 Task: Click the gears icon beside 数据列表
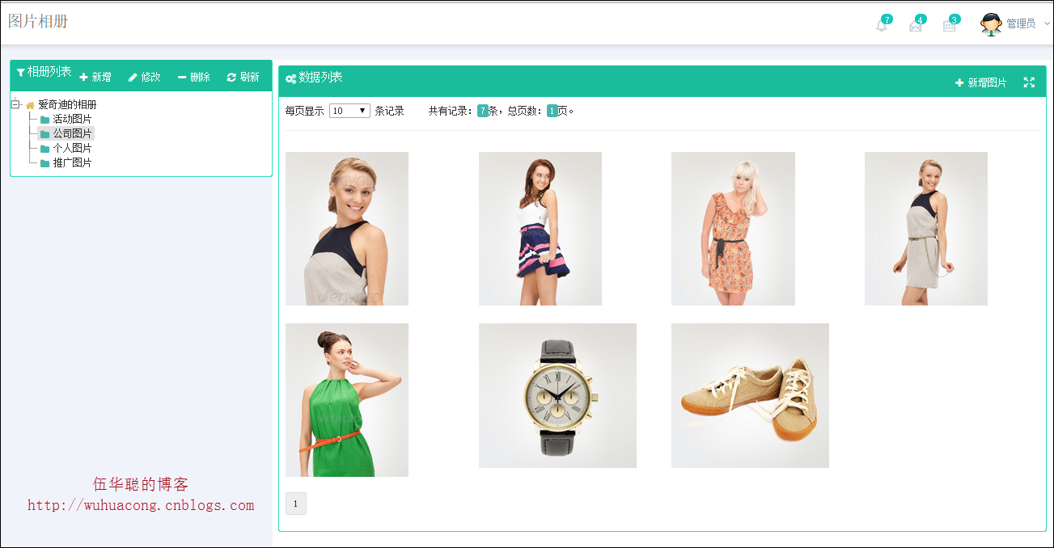(x=290, y=79)
